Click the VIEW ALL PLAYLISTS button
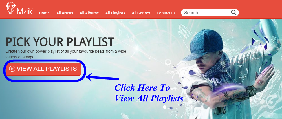This screenshot has height=119, width=282. [x=43, y=69]
